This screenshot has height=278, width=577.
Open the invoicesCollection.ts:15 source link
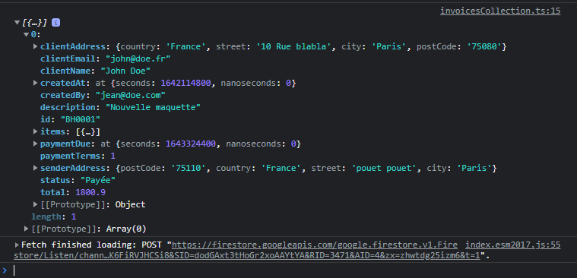pos(500,11)
